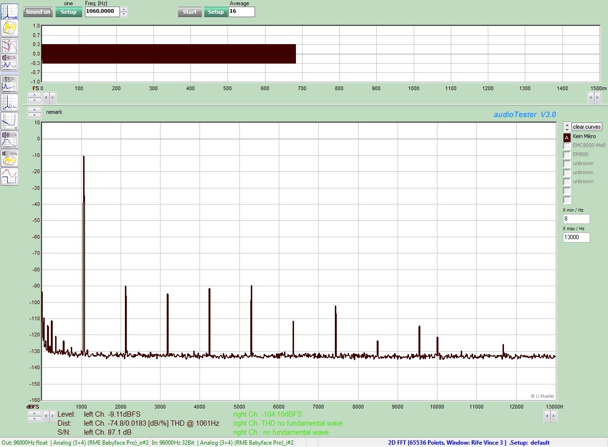Screen dimensions: 608x447
Task: Click left arrow beside the Level readout
Action: coord(46,416)
